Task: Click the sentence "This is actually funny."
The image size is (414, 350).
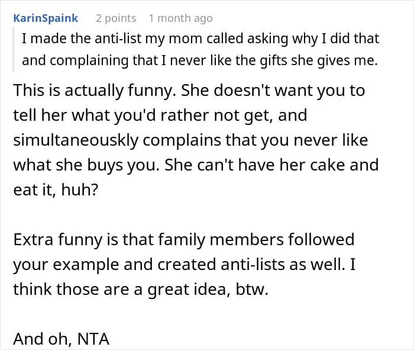Action: [x=93, y=91]
